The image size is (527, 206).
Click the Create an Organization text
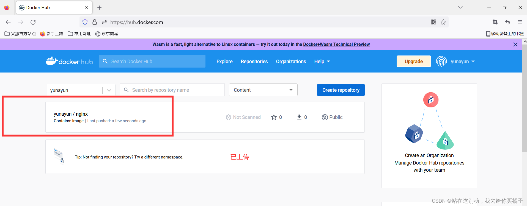(x=429, y=155)
